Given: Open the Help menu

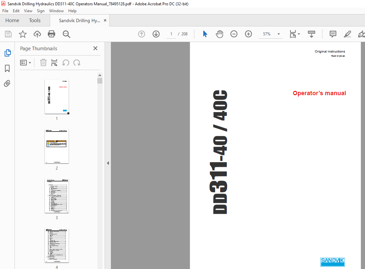Looking at the screenshot, I should click(72, 11).
